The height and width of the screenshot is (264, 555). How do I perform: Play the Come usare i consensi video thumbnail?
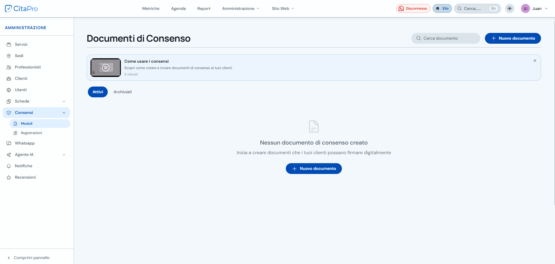106,68
